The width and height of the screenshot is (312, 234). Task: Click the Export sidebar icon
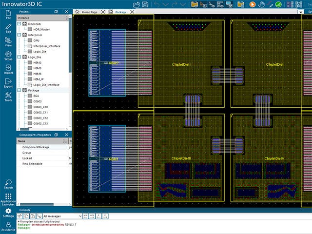(8, 83)
